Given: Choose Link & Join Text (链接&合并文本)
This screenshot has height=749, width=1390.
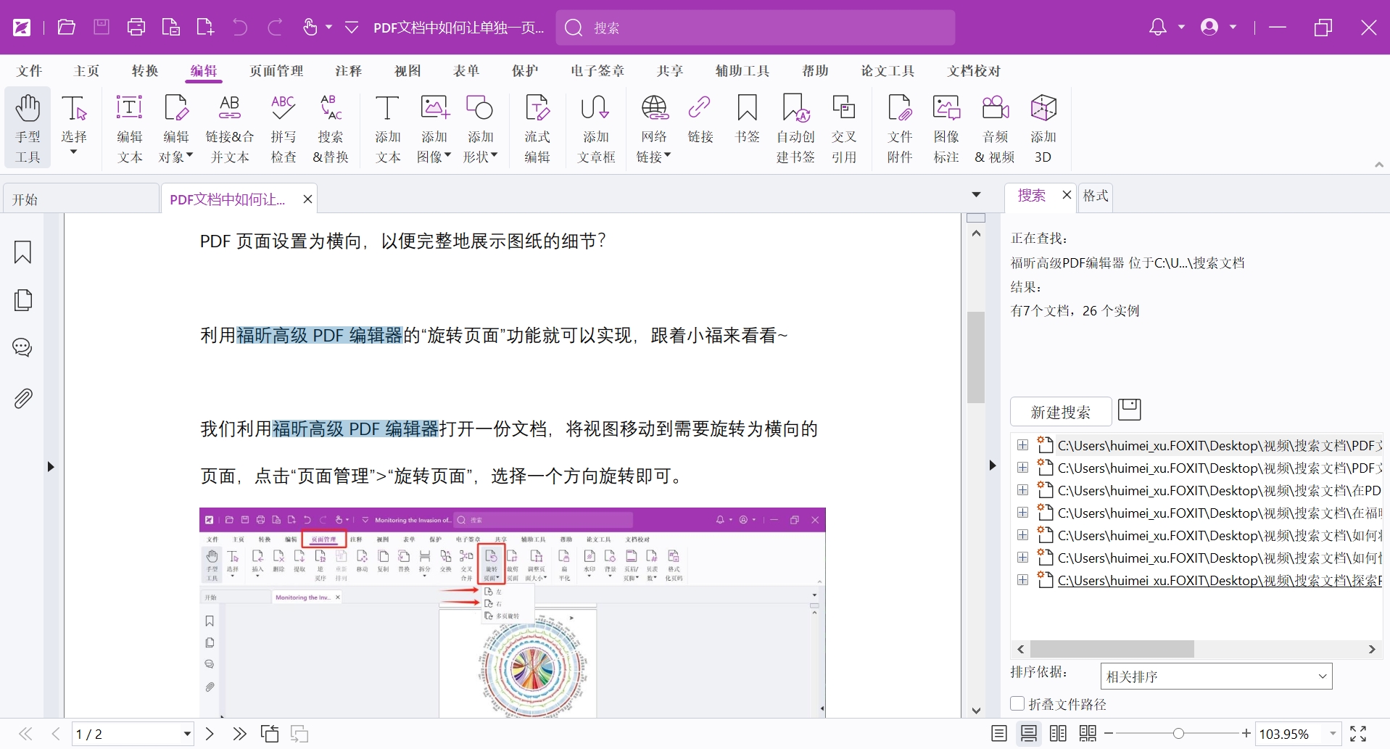Looking at the screenshot, I should pos(230,128).
